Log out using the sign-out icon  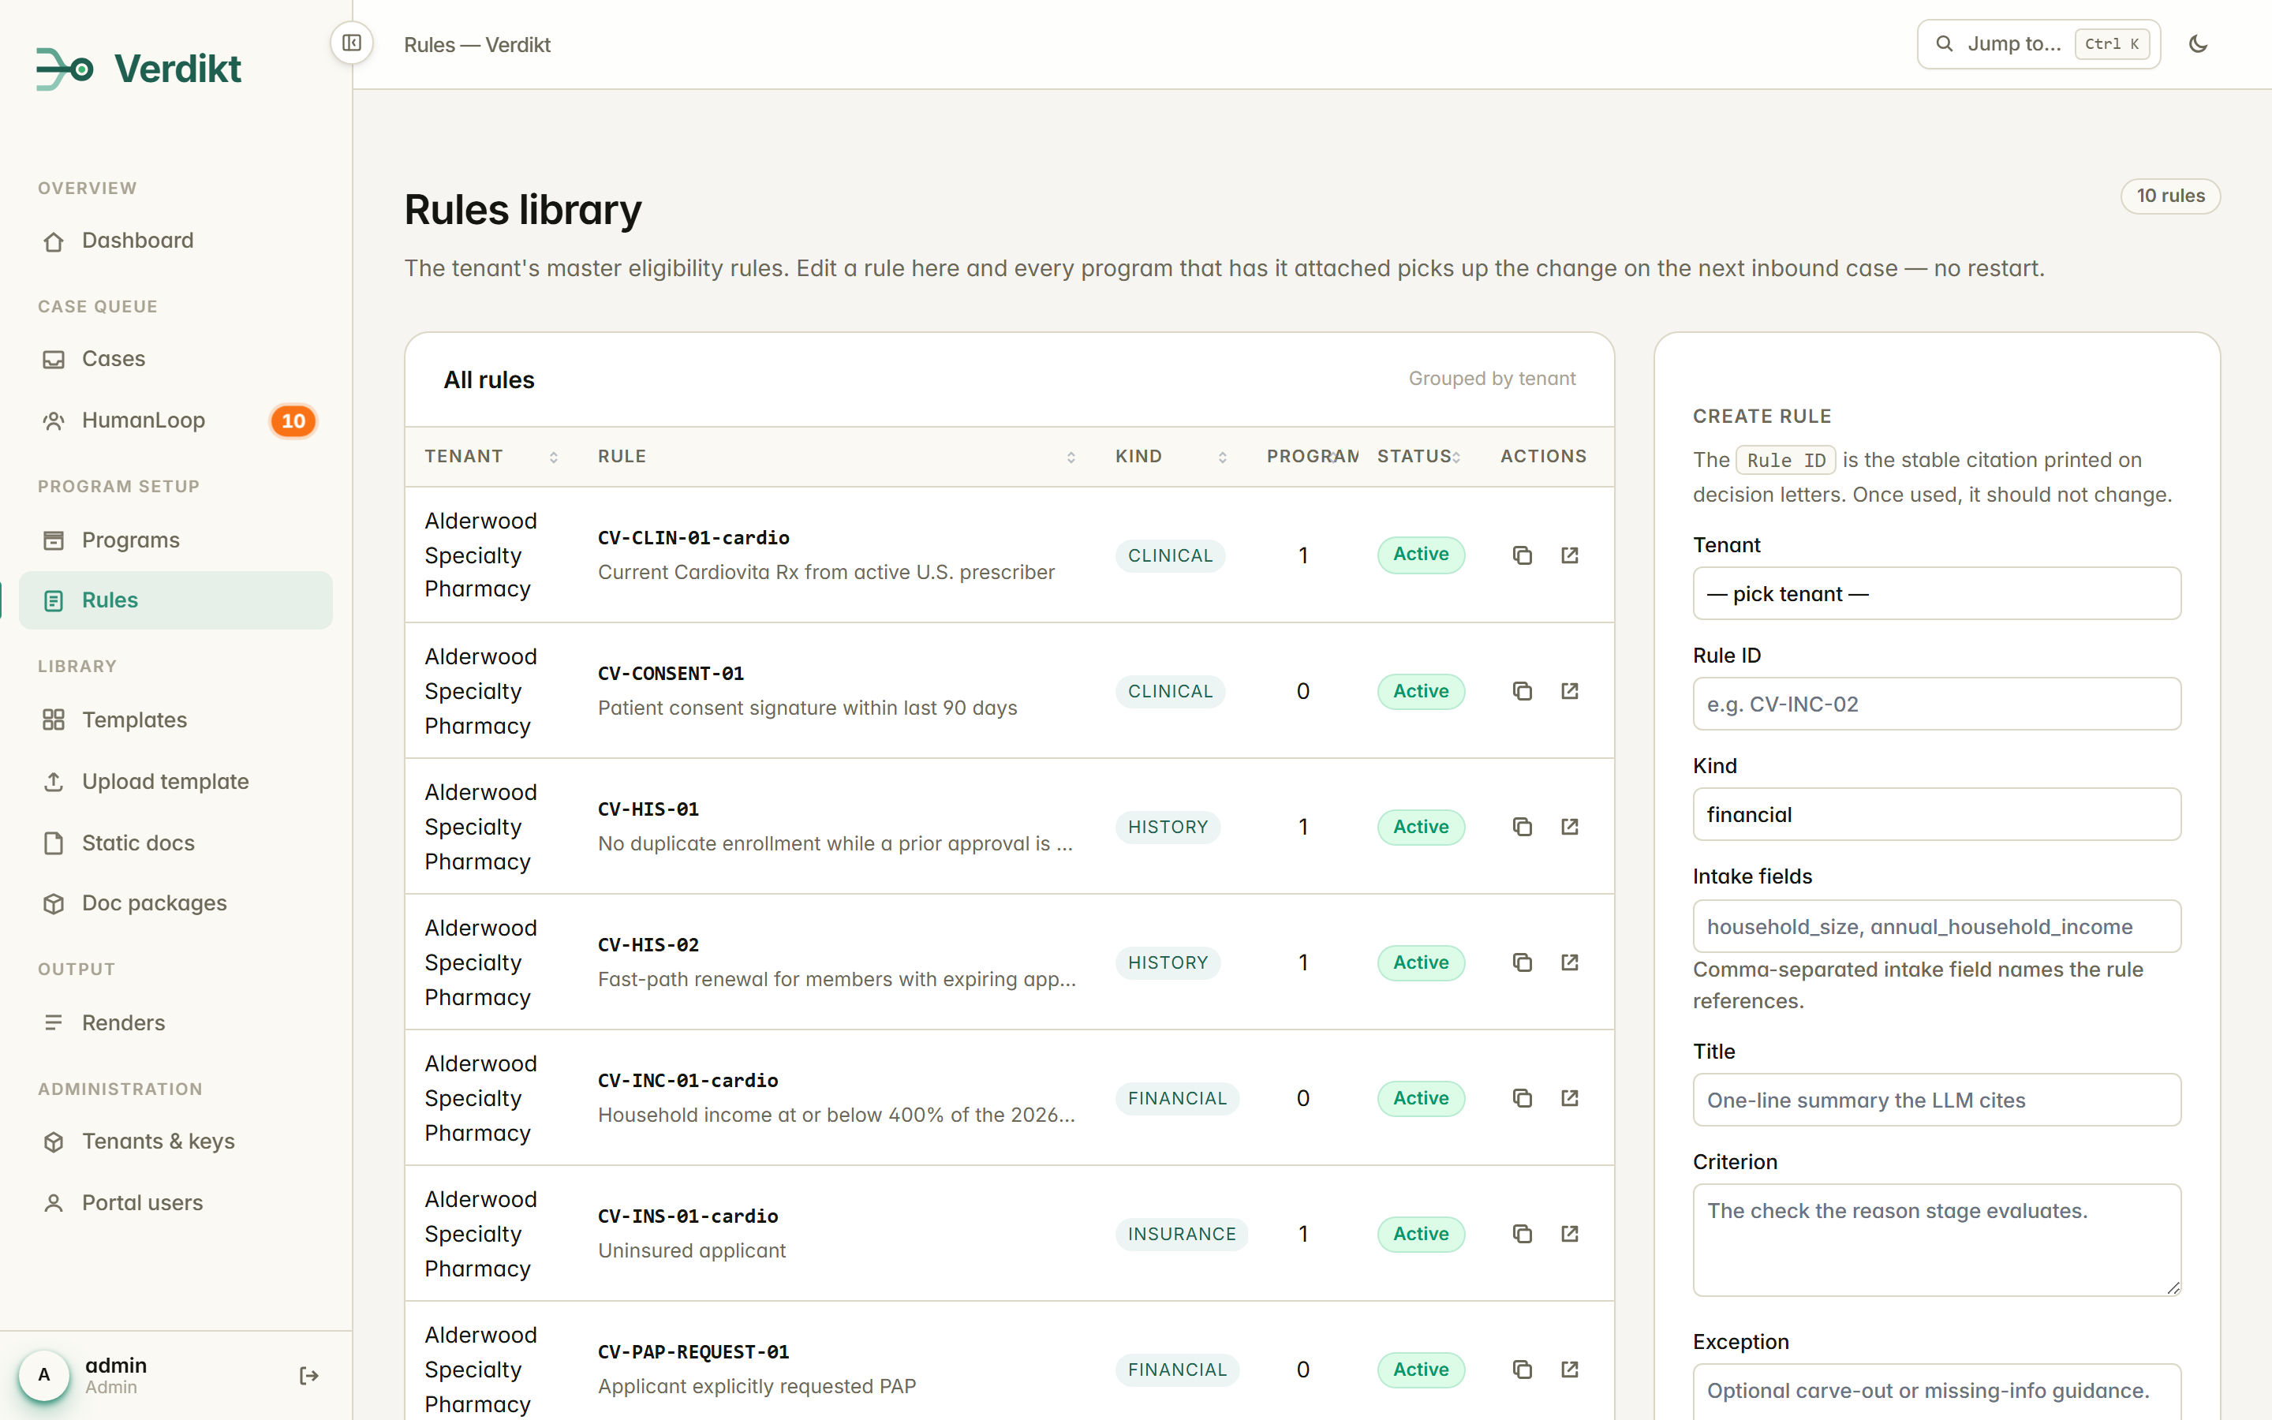point(309,1376)
